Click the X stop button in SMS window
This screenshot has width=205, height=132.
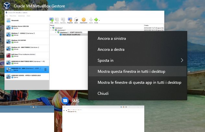tap(64, 110)
